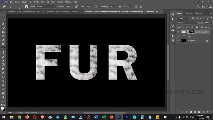Toggle filter for type layers
Screen dimensions: 213x120
point(200,18)
